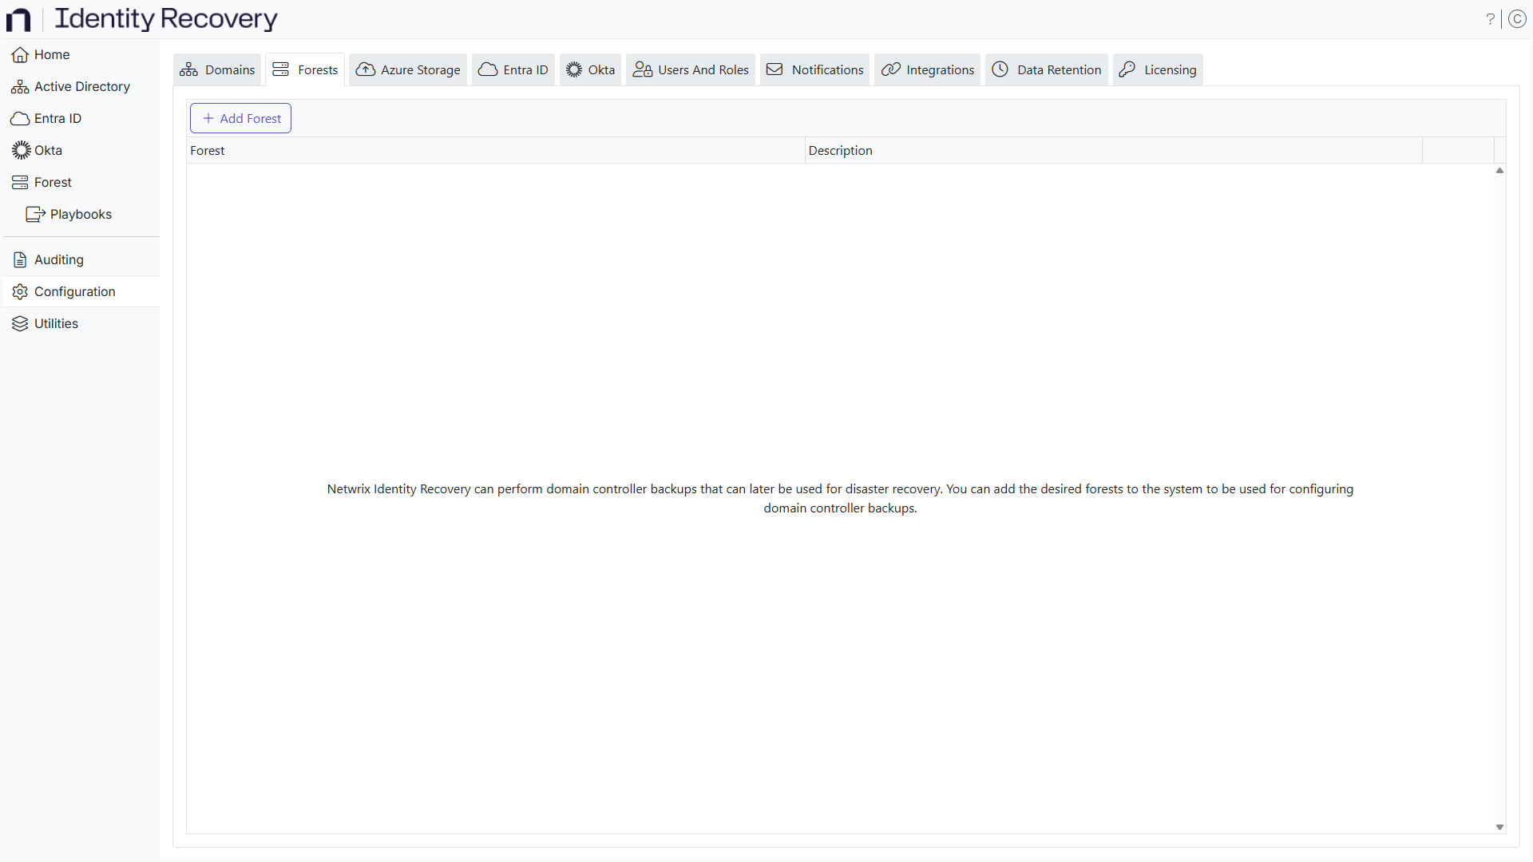This screenshot has width=1533, height=862.
Task: Open the Data Retention tab
Action: (1047, 69)
